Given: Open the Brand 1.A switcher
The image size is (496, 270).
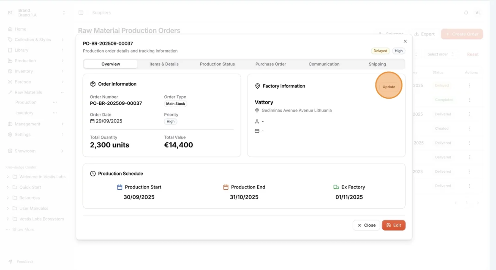Looking at the screenshot, I should [36, 13].
